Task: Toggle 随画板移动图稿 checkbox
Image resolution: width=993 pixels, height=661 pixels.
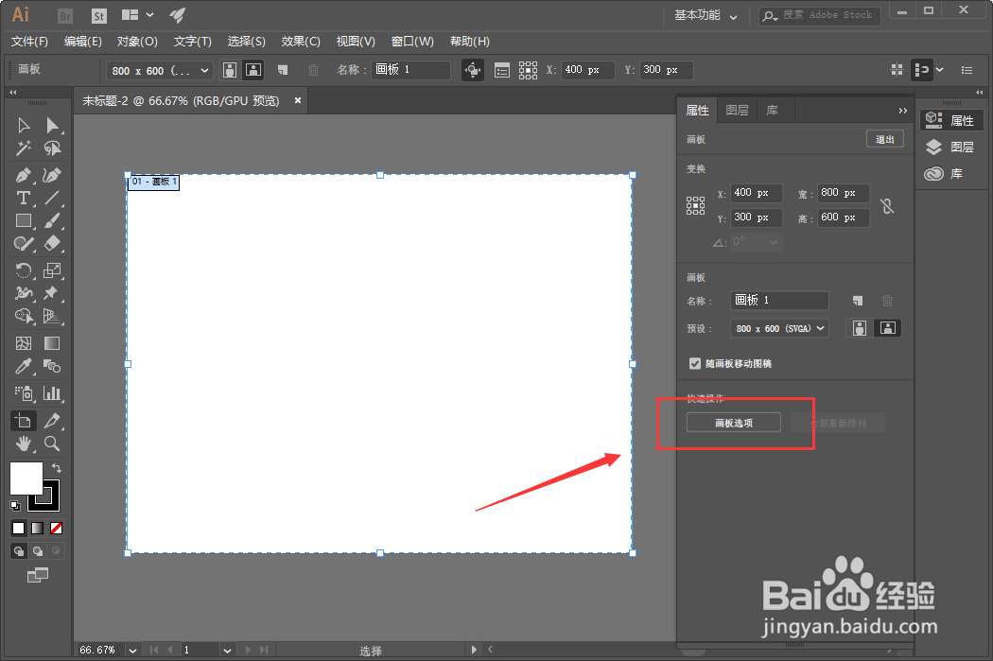Action: click(695, 363)
